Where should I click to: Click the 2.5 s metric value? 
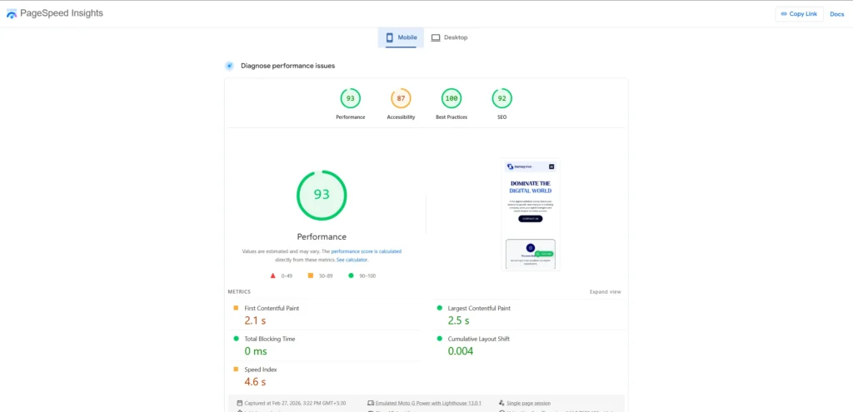coord(459,320)
